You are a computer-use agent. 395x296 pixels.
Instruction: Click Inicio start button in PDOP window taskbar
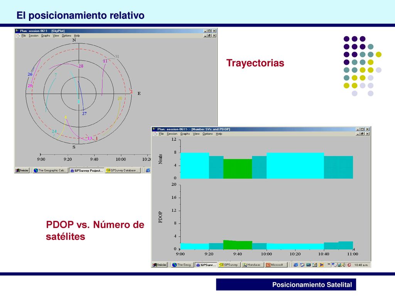click(x=160, y=265)
